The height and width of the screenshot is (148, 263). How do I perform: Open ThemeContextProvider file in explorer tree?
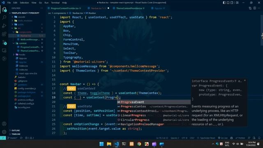point(30,51)
